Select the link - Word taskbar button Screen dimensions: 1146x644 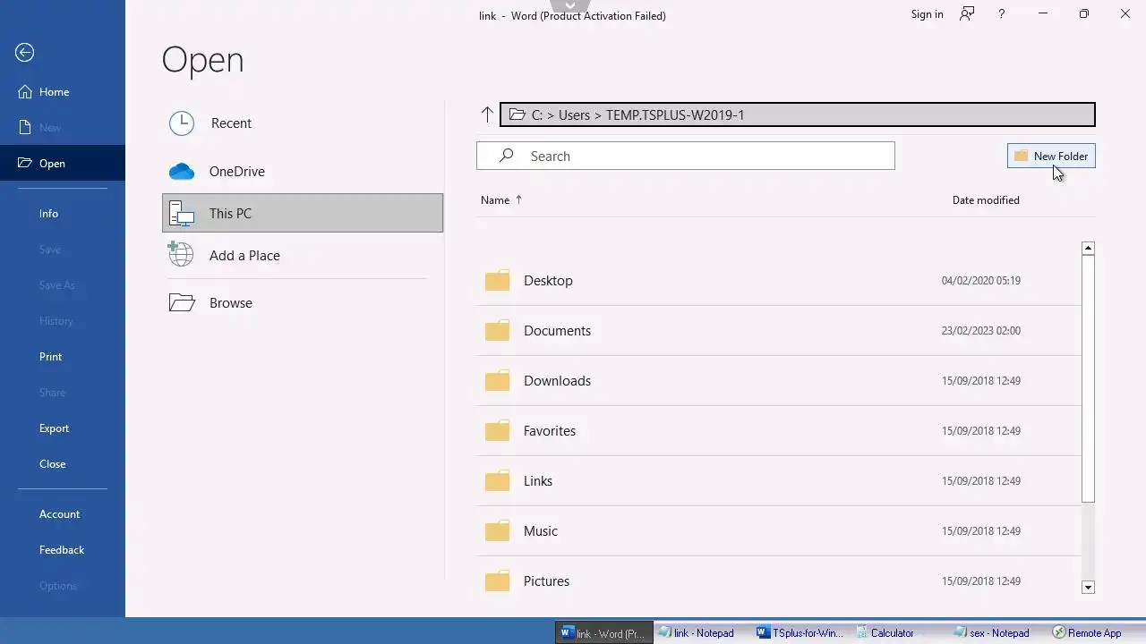[603, 632]
